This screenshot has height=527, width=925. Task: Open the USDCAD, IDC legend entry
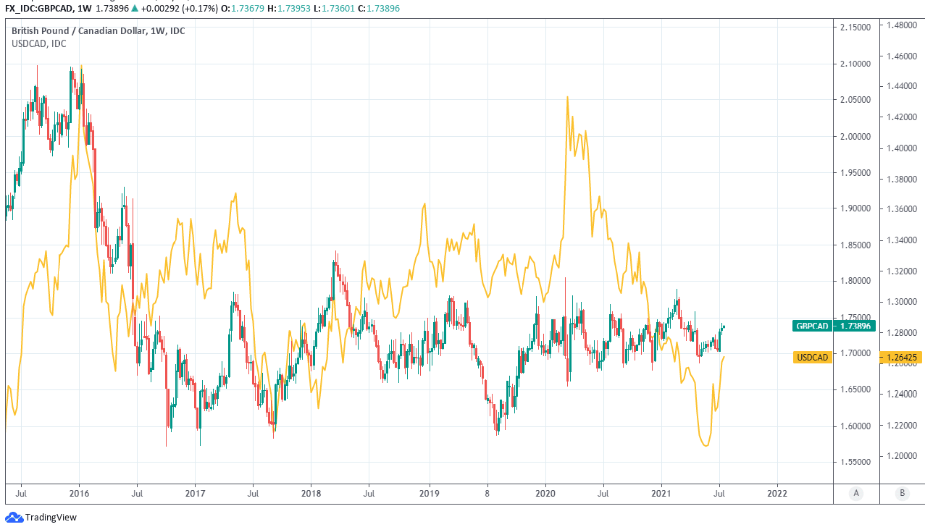coord(38,43)
